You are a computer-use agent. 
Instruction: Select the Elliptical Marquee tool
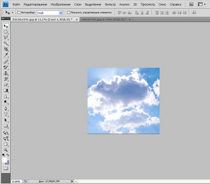pos(6,32)
